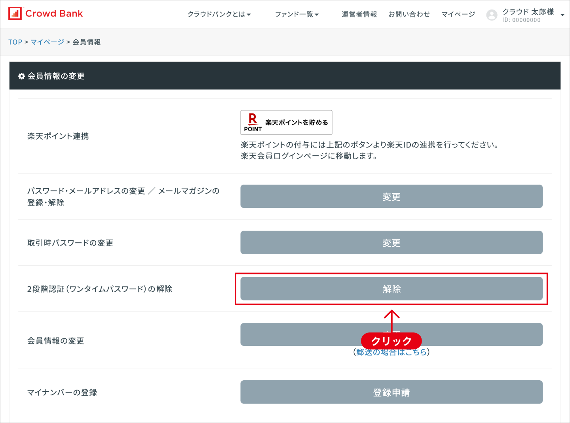The width and height of the screenshot is (570, 423).
Task: Select the Crowd Bank square brand mark
Action: click(x=15, y=13)
